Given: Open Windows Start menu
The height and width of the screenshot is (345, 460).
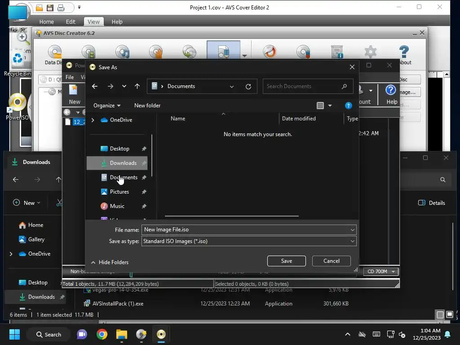Looking at the screenshot, I should pos(15,334).
